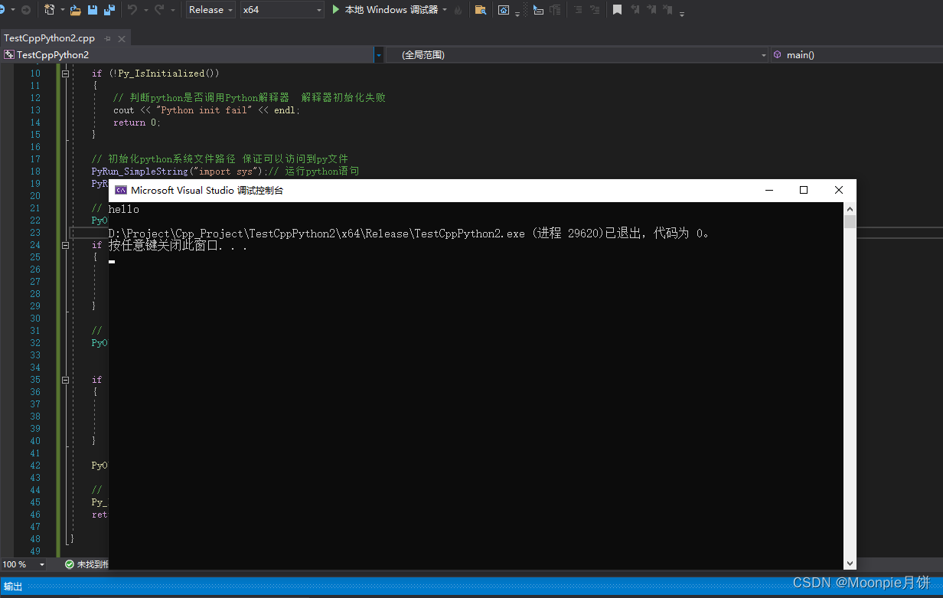The image size is (943, 598).
Task: Click code line 'cout << "Python init fail"'
Action: click(207, 110)
